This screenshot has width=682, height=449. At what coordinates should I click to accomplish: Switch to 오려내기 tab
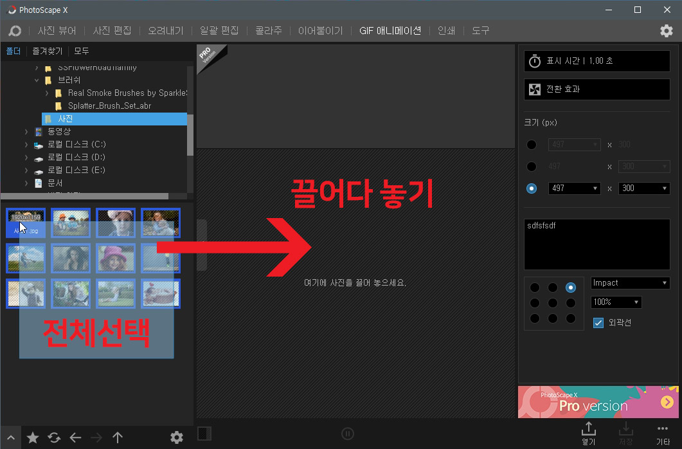click(166, 30)
